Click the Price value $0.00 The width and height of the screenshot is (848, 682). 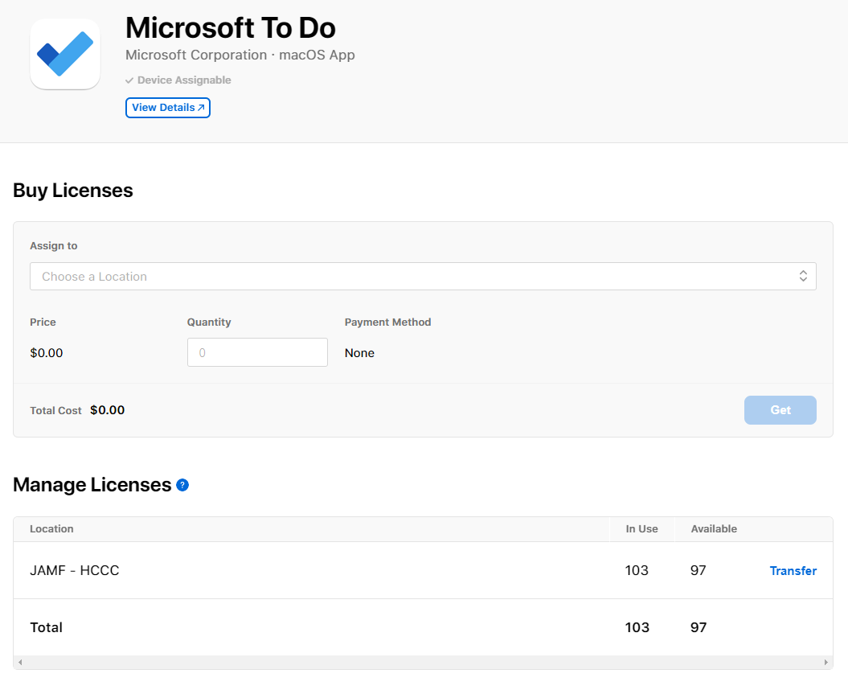[x=47, y=353]
